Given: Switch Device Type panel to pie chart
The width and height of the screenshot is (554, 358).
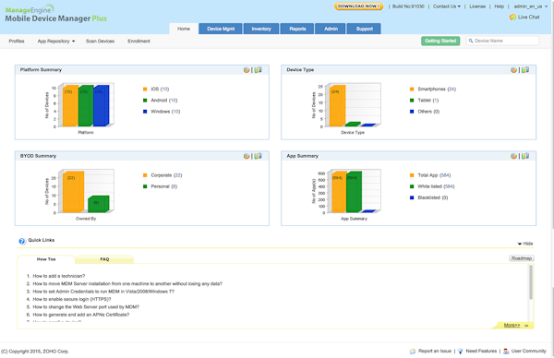Looking at the screenshot, I should tap(513, 70).
